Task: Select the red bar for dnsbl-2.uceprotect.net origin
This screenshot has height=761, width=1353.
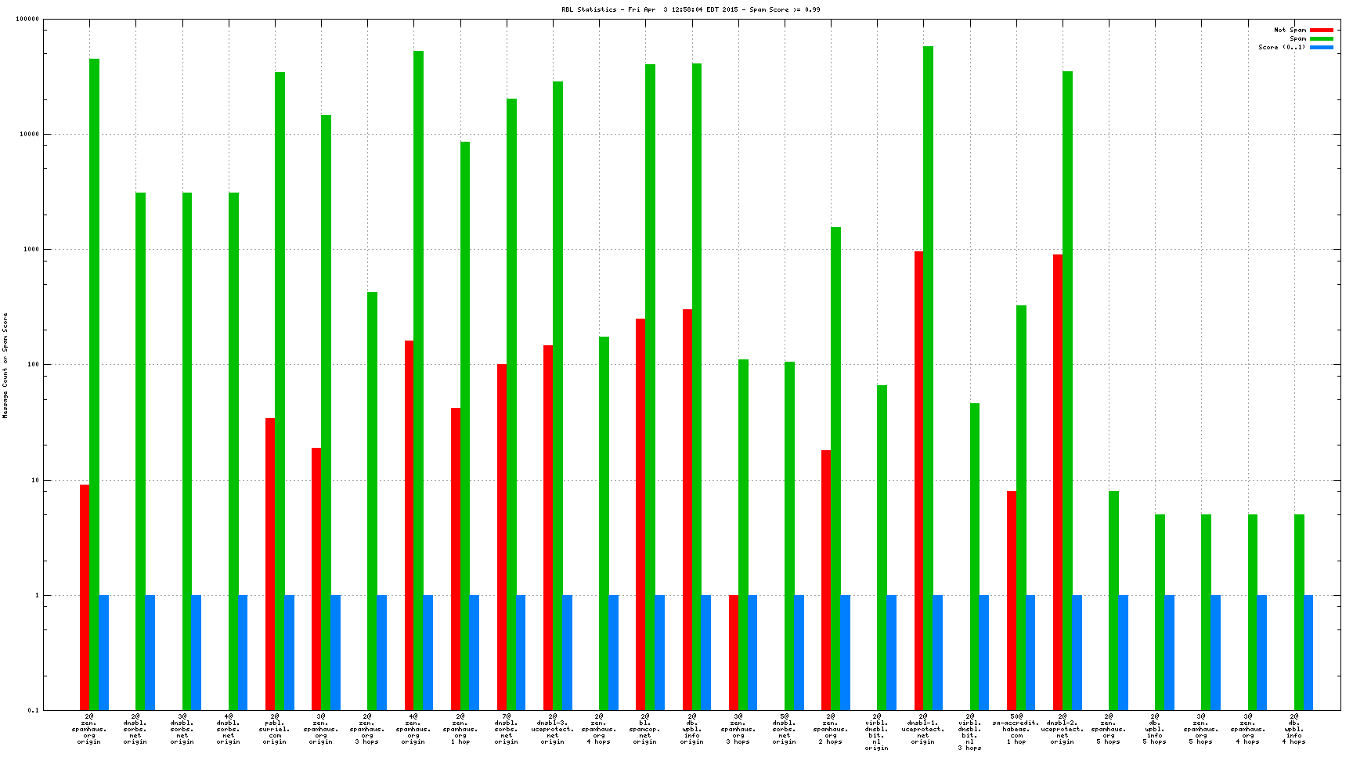Action: (1058, 481)
